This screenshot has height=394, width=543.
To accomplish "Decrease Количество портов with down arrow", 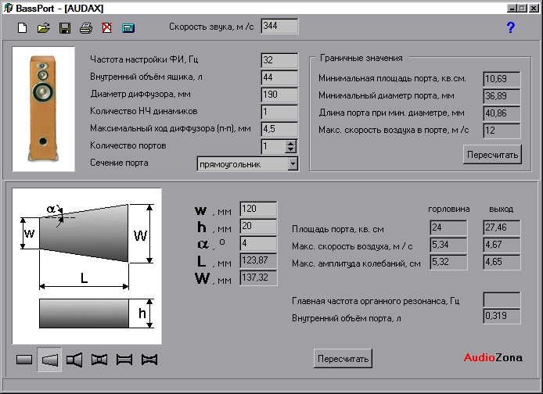I will click(290, 150).
